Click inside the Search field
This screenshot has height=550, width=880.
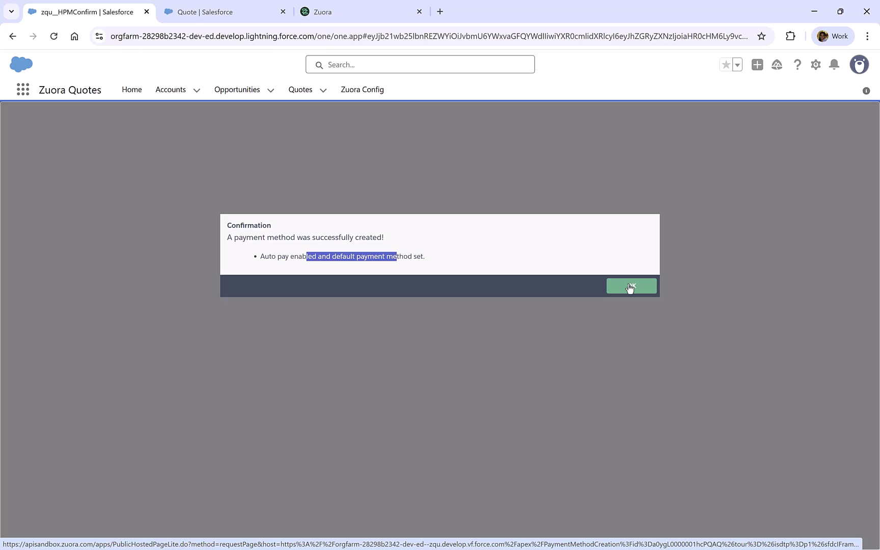[x=420, y=64]
